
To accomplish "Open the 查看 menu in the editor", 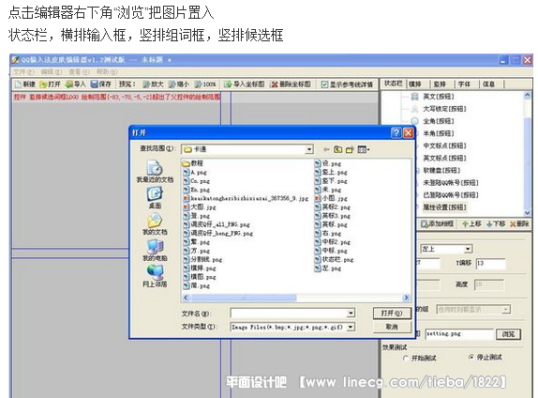I will coord(80,71).
